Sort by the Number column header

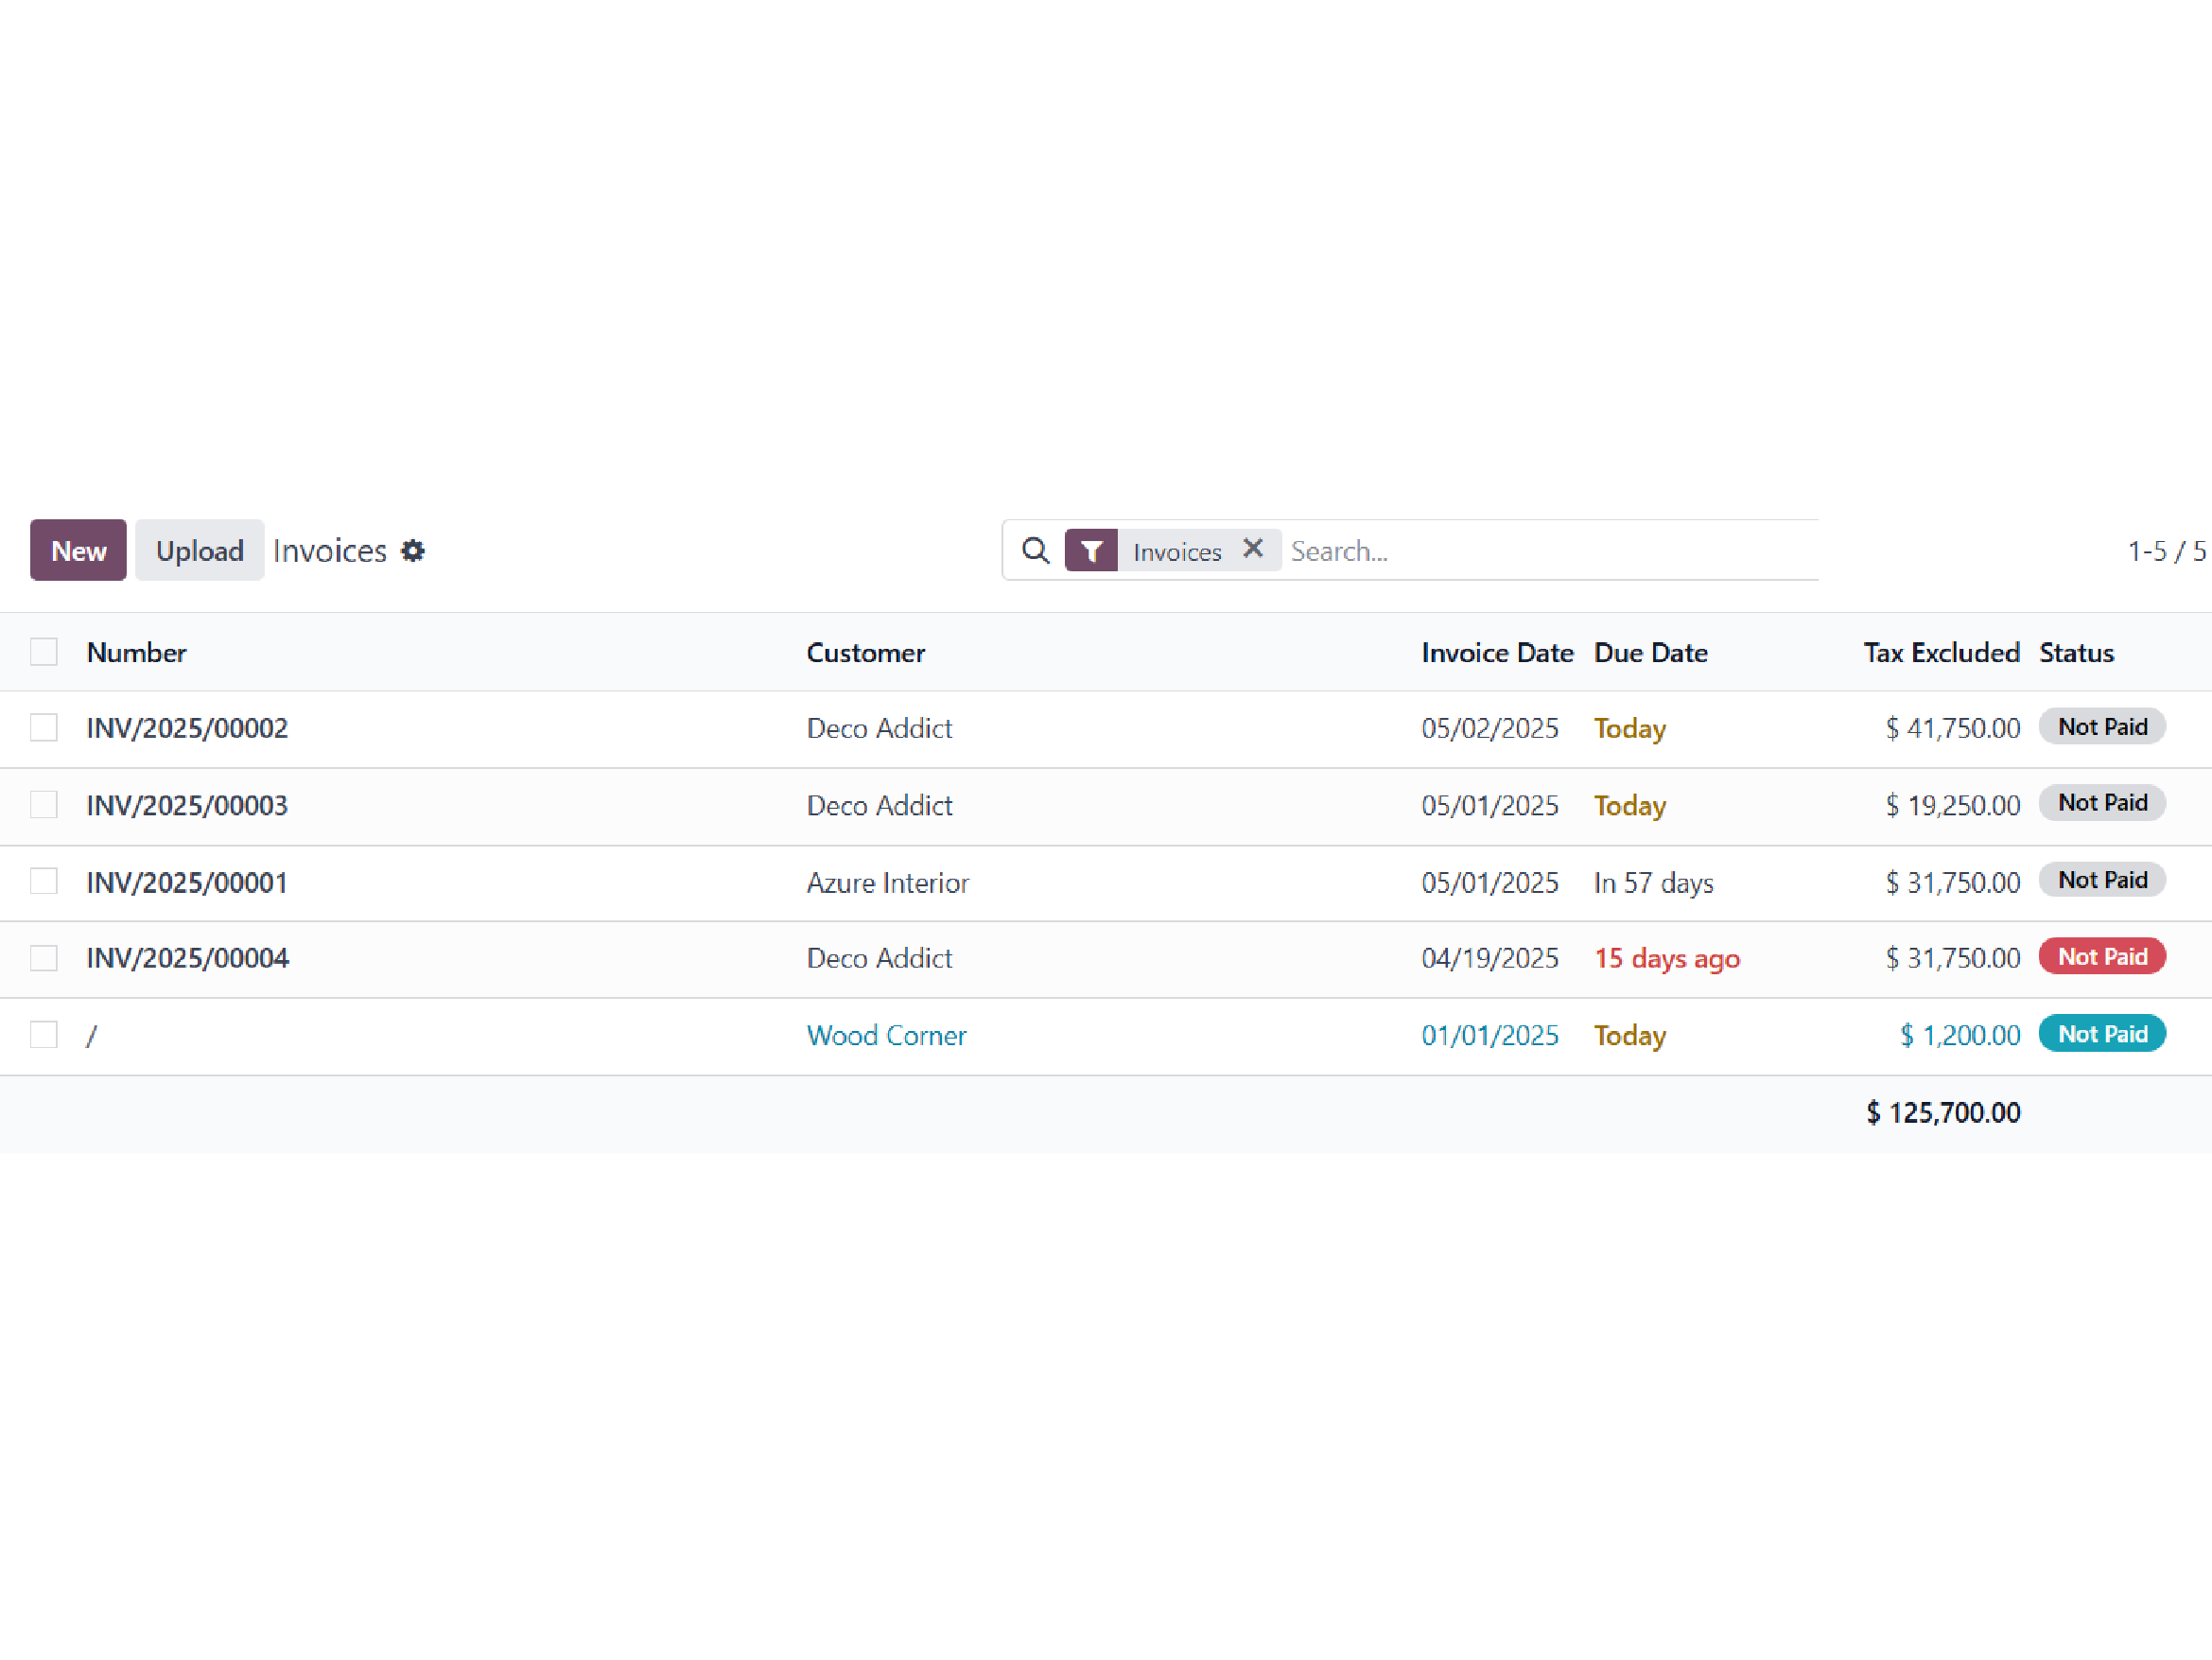(x=137, y=653)
